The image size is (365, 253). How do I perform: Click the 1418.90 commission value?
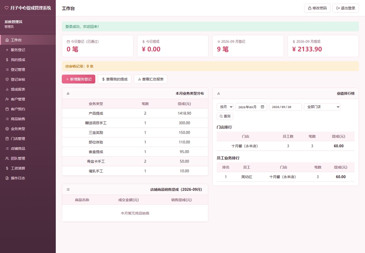(184, 113)
